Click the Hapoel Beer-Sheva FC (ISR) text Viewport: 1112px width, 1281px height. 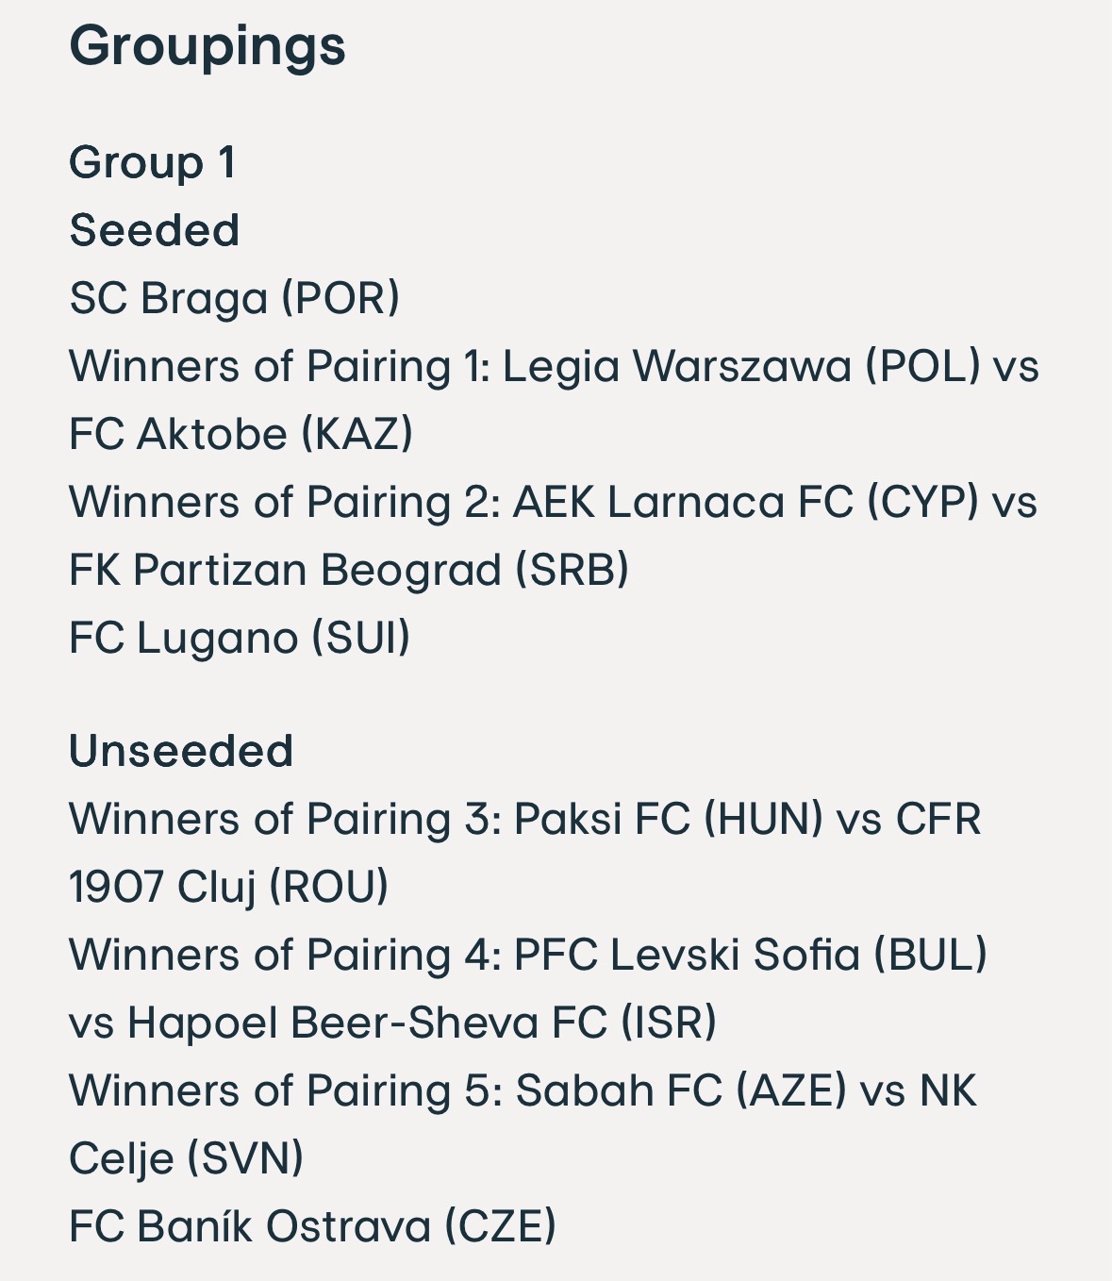(x=423, y=1023)
